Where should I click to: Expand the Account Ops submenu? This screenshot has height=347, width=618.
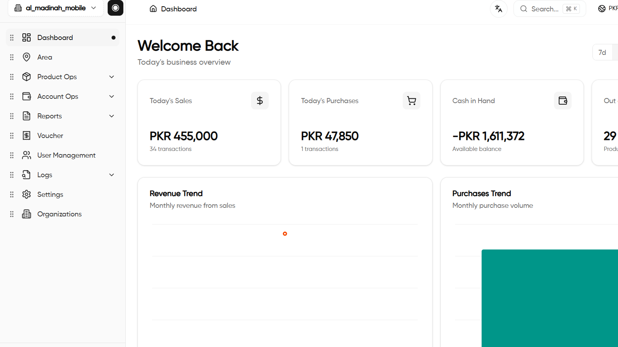112,96
